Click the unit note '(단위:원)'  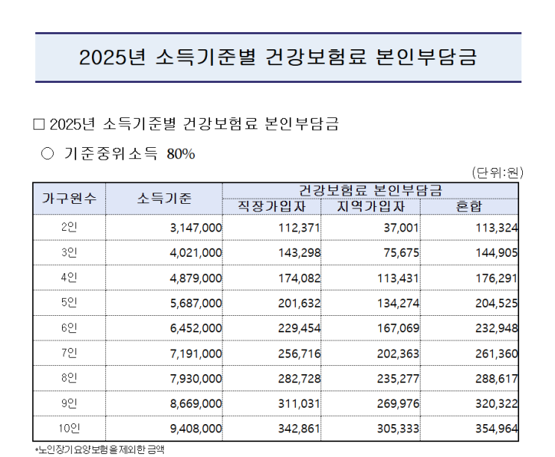click(497, 172)
